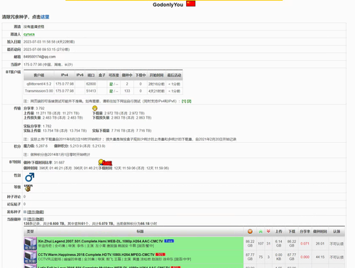Click the seeding count 133
This screenshot has width=355, height=268.
[x=127, y=91]
